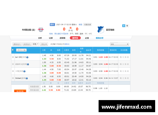Click the 凯利指数 column header
Image resolution: width=158 pixels, height=115 pixels.
[x=100, y=50]
